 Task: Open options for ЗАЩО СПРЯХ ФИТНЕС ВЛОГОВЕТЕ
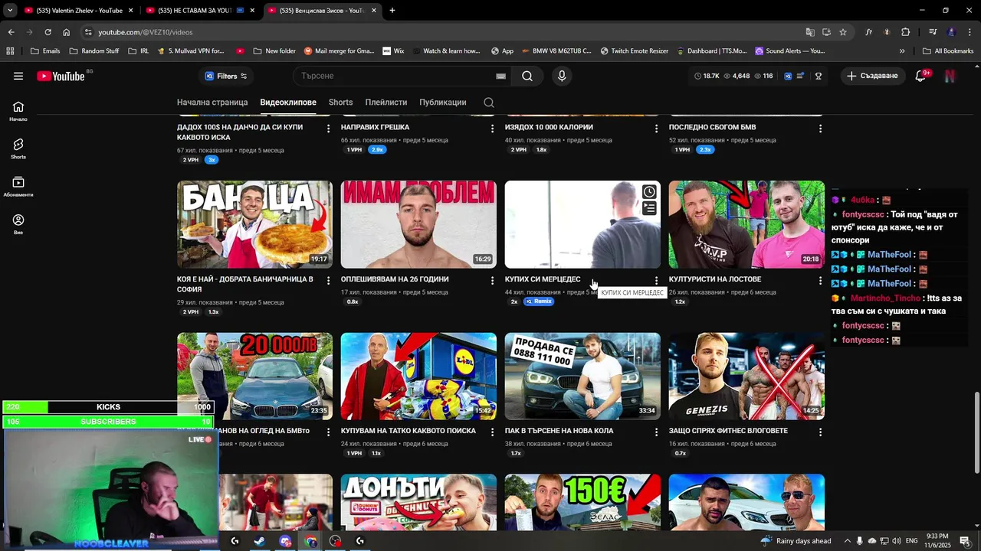(x=820, y=432)
